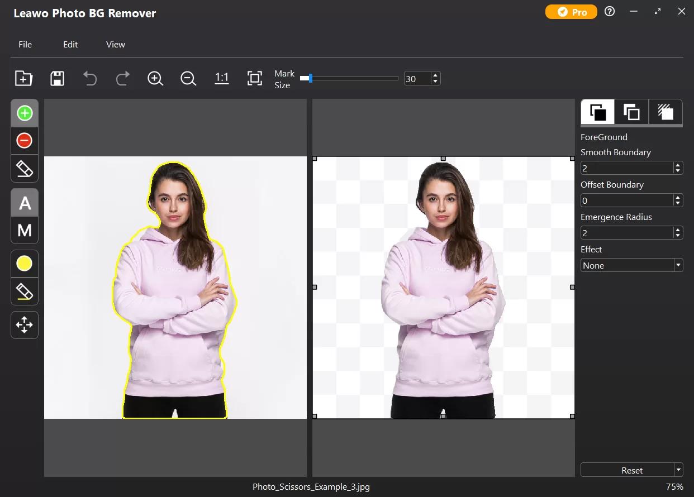Image resolution: width=694 pixels, height=497 pixels.
Task: Select the green foreground marker tool
Action: pos(25,113)
